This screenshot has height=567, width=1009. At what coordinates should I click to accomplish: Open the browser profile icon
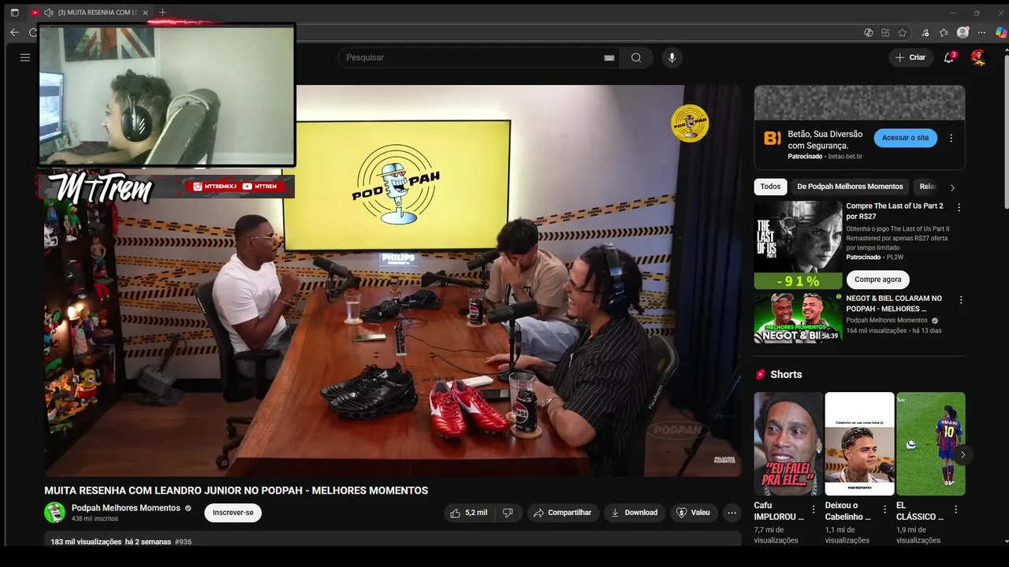tap(962, 32)
